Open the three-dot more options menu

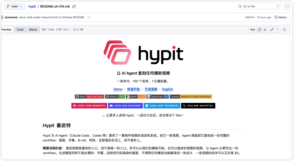287,6
